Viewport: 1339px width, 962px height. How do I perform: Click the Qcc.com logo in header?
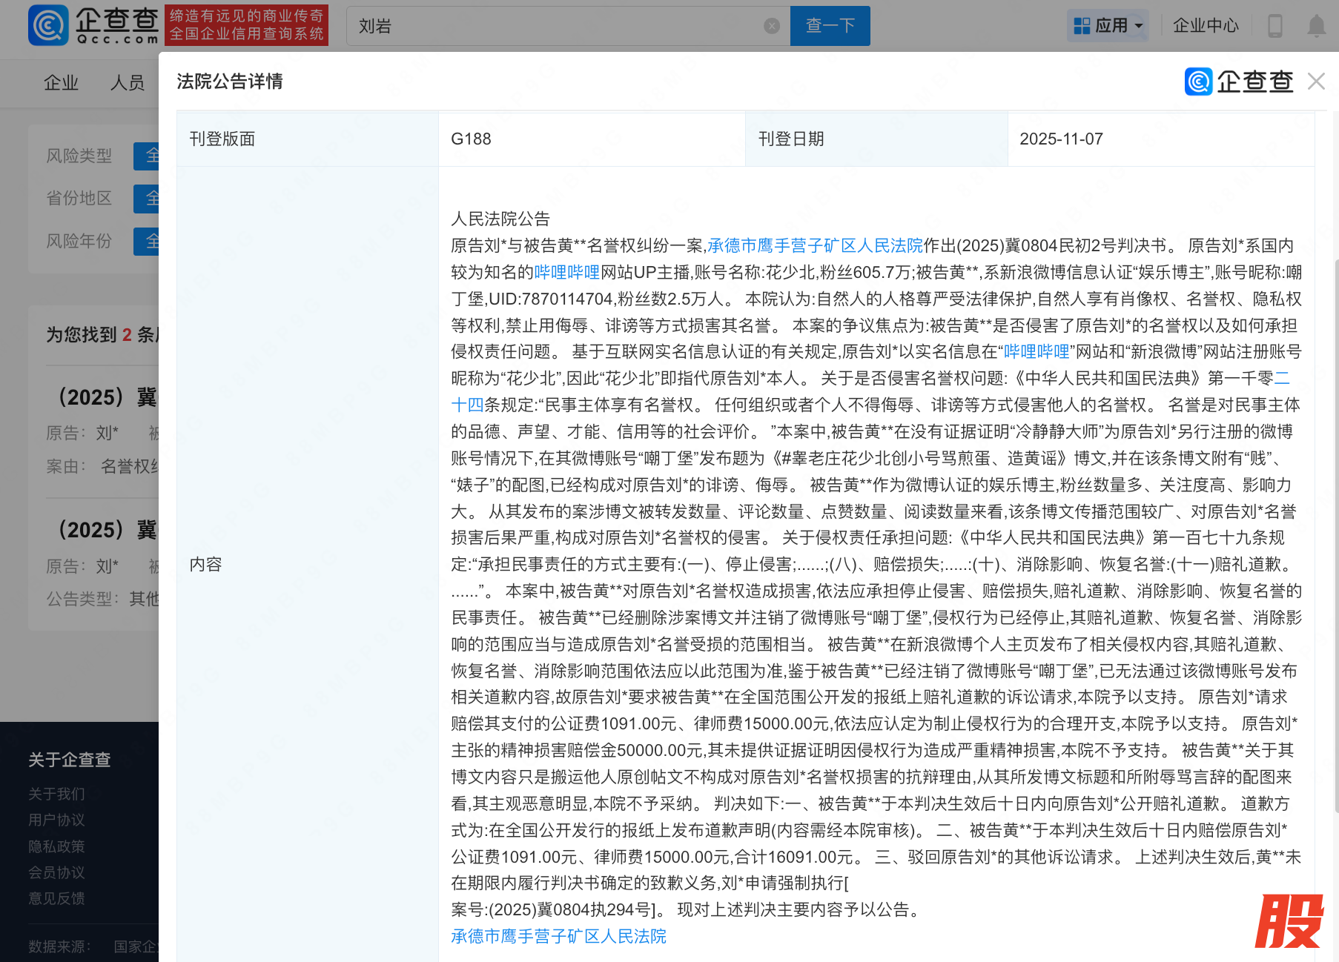click(x=93, y=25)
